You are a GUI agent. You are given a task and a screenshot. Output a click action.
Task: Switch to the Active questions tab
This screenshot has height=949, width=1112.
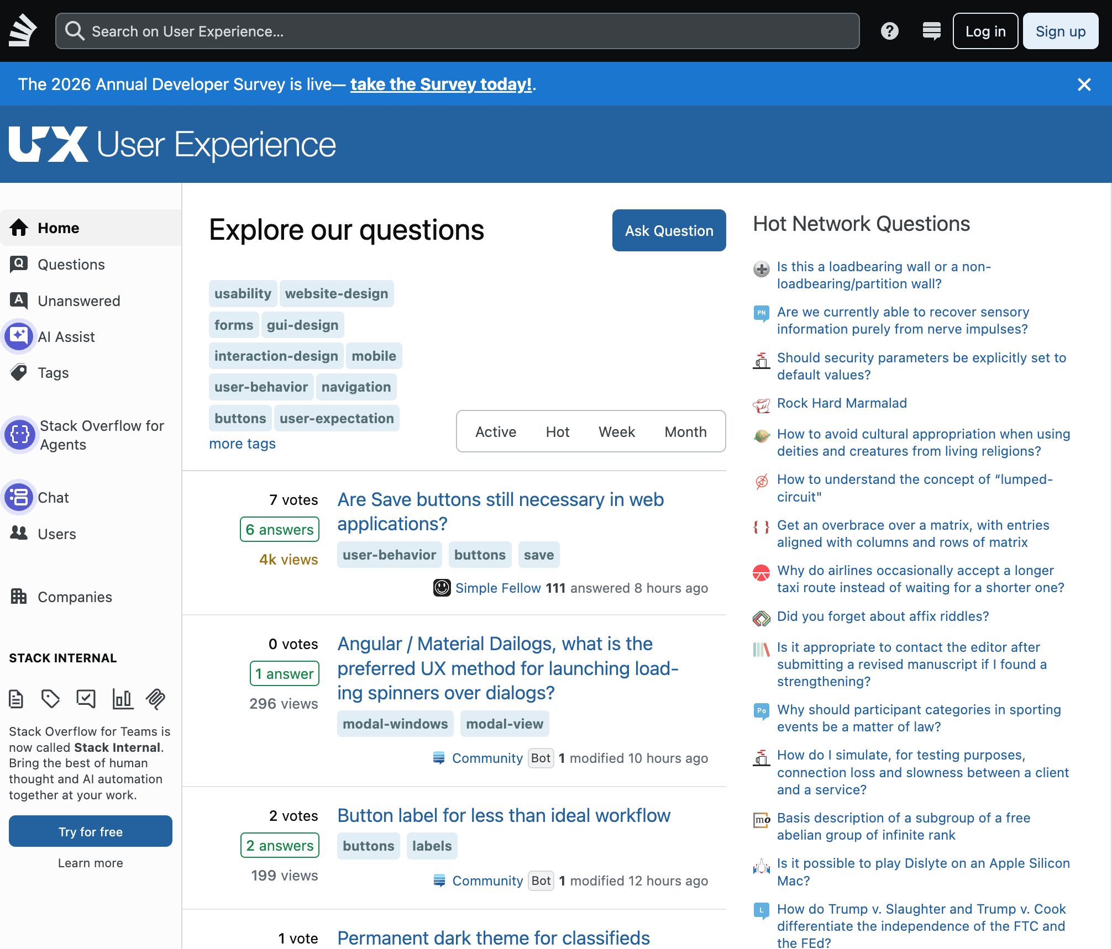(496, 431)
